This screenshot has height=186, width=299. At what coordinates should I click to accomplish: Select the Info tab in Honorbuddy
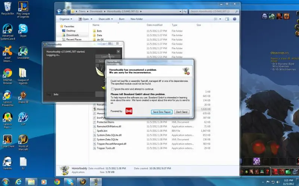tap(56, 94)
